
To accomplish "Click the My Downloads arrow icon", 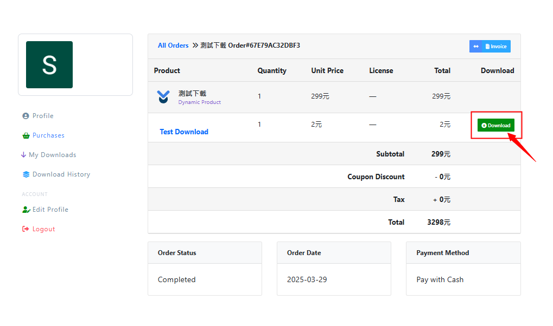I will pyautogui.click(x=23, y=155).
